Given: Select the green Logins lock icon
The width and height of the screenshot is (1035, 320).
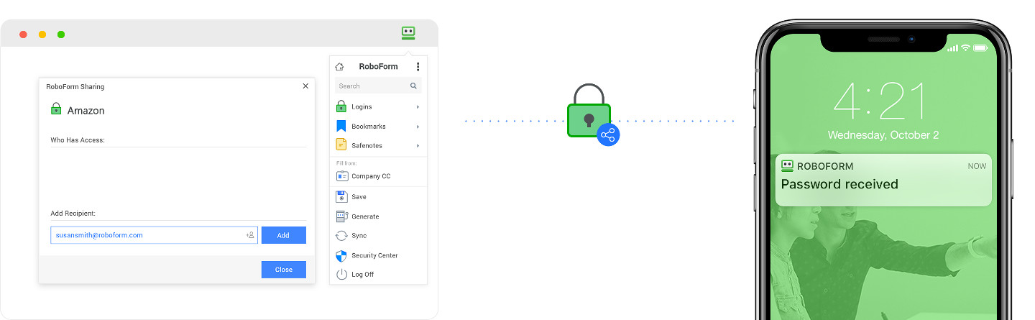Looking at the screenshot, I should click(341, 106).
